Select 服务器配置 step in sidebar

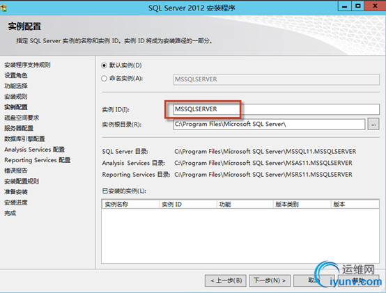tap(19, 128)
